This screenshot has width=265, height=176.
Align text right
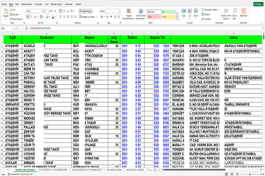coord(68,17)
